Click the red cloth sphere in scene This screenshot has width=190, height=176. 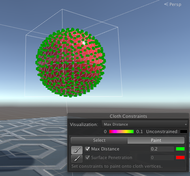[x=71, y=63]
